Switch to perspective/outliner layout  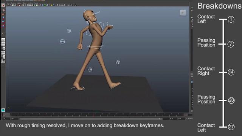3,48
